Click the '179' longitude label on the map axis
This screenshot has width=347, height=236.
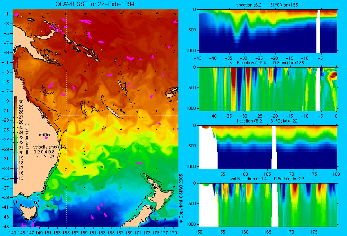coord(173,232)
